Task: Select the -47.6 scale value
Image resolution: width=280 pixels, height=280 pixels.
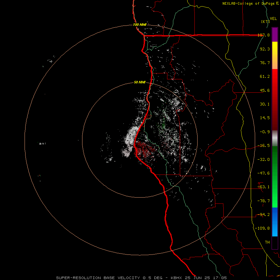Action: (x=264, y=173)
